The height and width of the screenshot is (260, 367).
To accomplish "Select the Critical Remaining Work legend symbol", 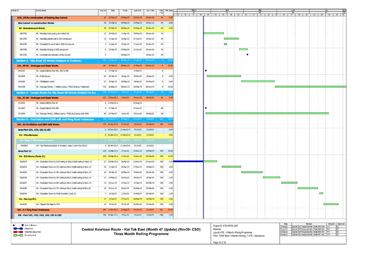I will (18, 232).
